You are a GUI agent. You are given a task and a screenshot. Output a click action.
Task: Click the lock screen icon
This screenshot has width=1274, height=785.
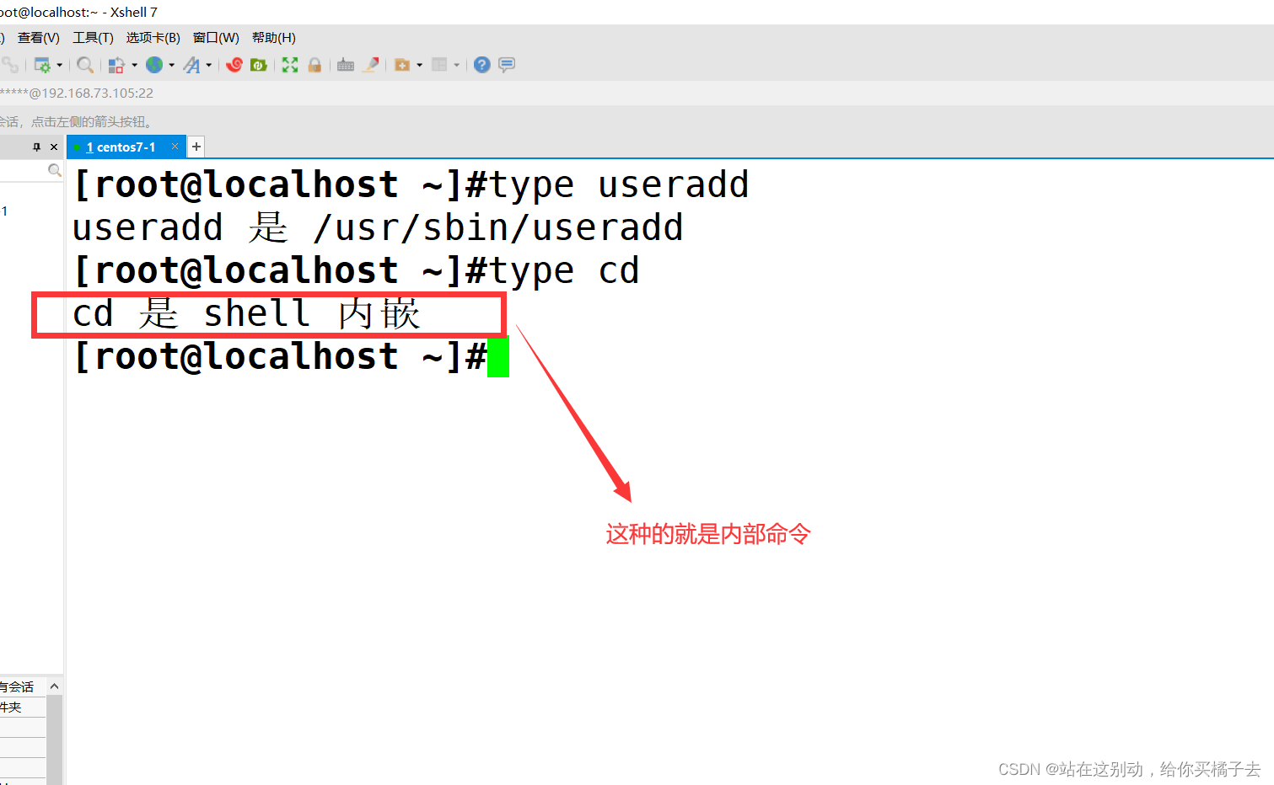(314, 65)
